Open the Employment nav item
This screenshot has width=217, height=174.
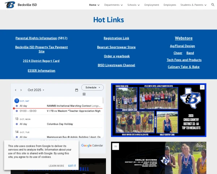click(152, 5)
